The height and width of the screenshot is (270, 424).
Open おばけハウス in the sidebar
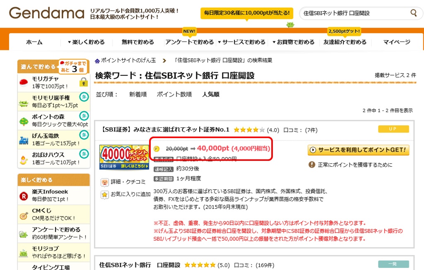[53, 158]
